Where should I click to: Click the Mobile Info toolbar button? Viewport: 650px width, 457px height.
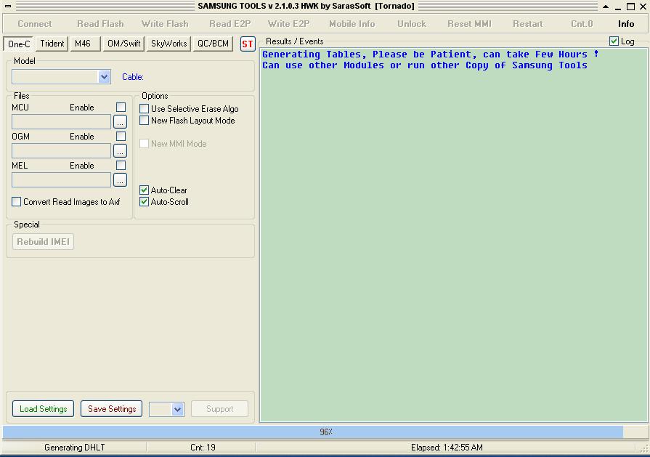pos(352,24)
